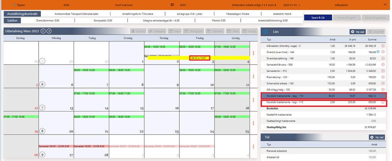This screenshot has width=392, height=161.
Task: Select the Saturday 4 shift 07:00 - 19:00 12.00
Action: click(x=232, y=46)
